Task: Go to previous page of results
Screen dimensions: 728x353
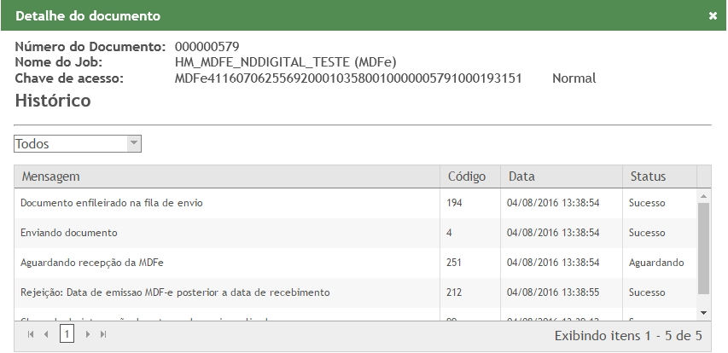Action: [x=48, y=334]
